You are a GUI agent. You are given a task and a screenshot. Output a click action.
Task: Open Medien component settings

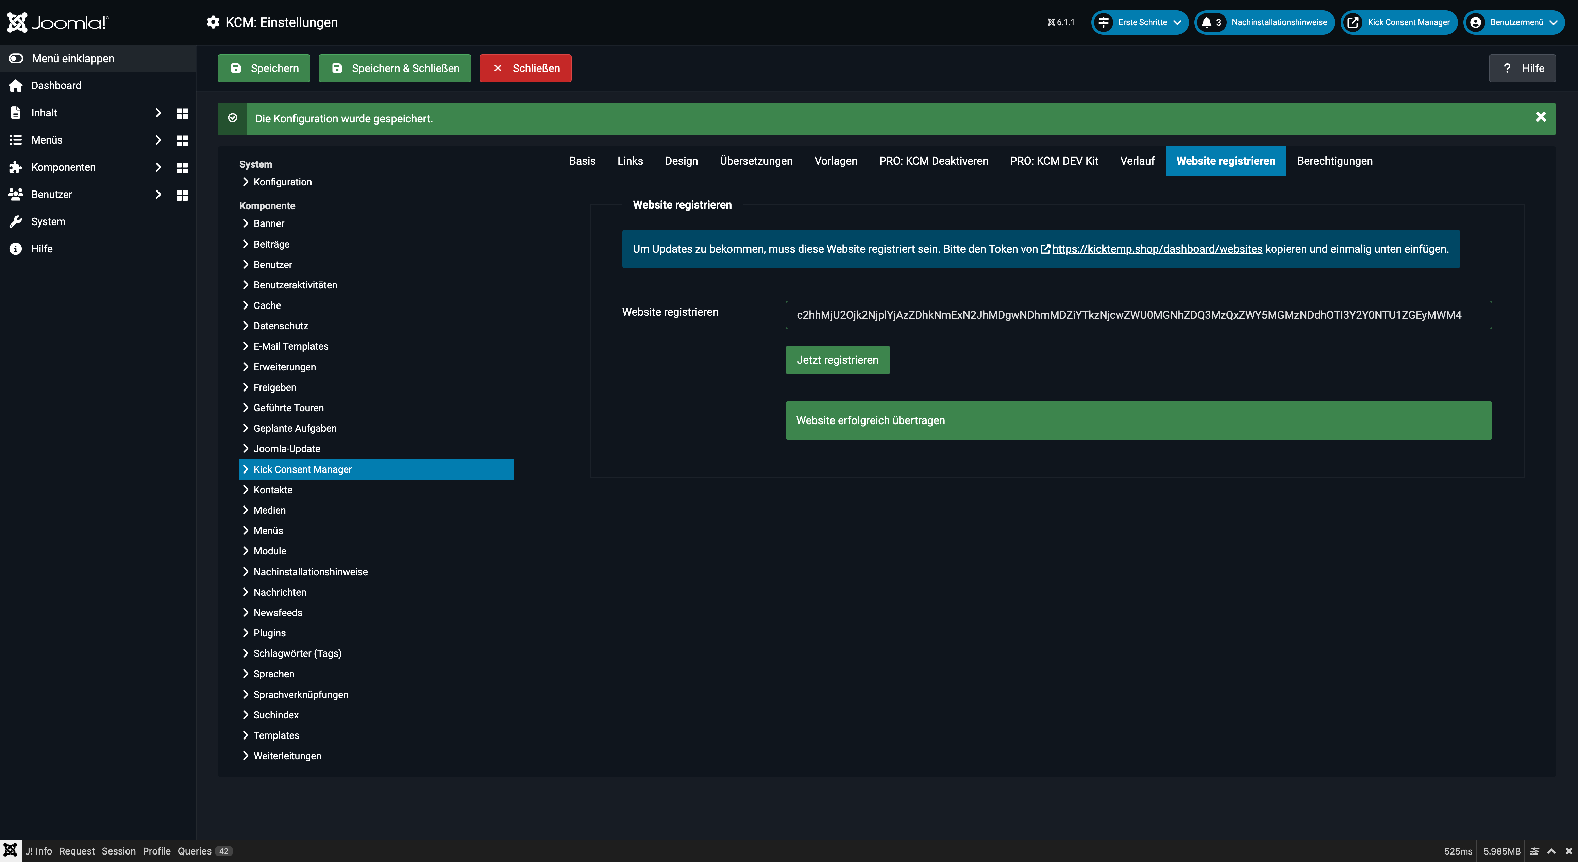point(270,510)
